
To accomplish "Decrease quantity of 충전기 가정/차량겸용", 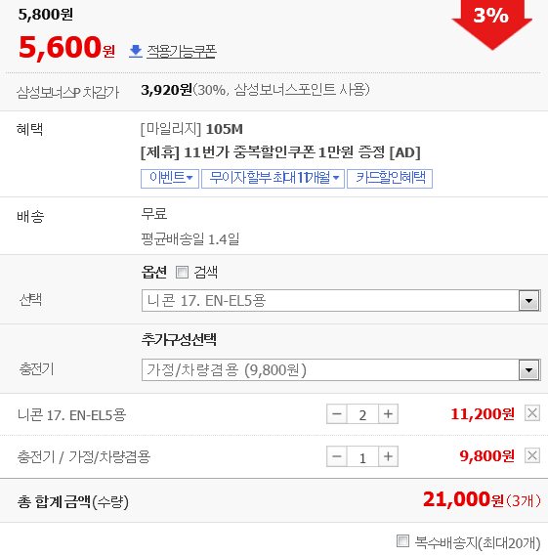I will [337, 456].
